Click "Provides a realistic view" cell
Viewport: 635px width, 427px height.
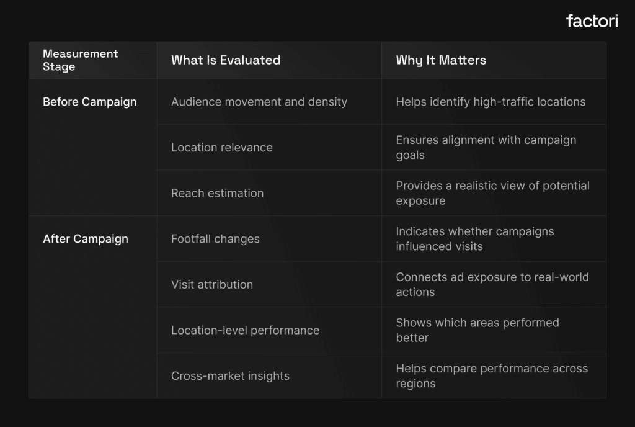coord(492,193)
